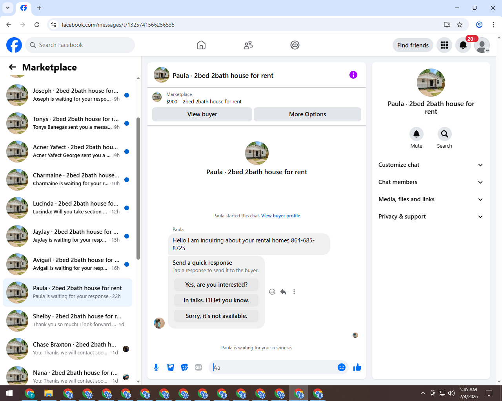Attach a file with photo icon
502x401 pixels.
click(170, 367)
